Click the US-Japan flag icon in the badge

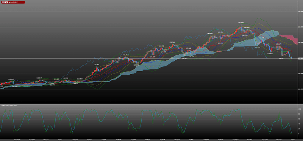coord(5,2)
